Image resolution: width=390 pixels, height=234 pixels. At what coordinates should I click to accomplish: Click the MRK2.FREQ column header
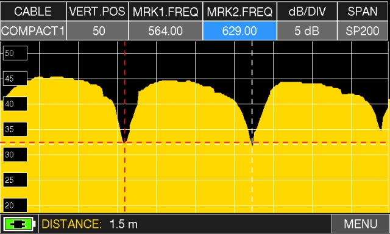coord(239,11)
